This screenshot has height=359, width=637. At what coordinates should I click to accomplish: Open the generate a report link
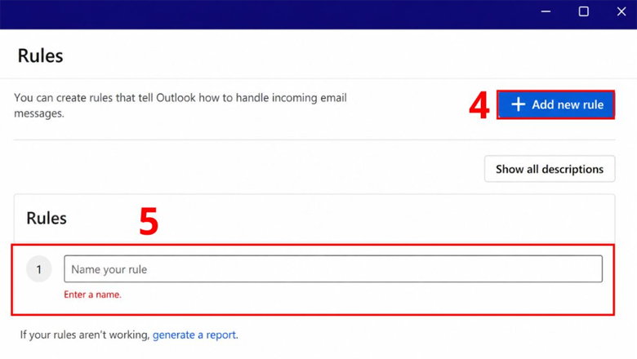(194, 335)
